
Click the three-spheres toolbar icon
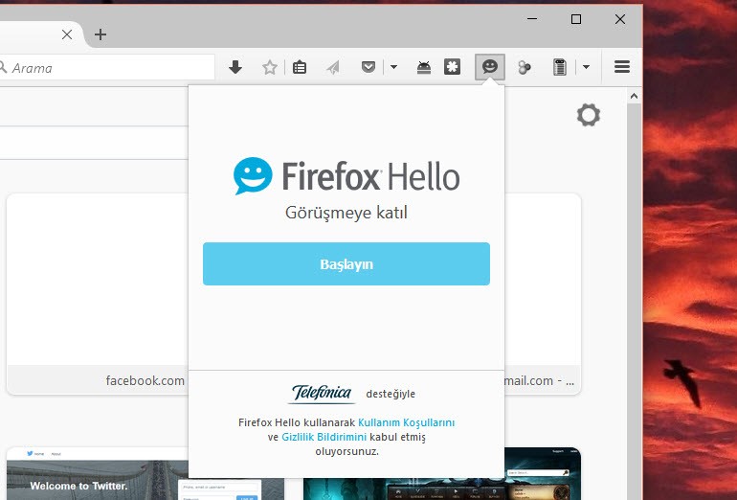click(525, 67)
